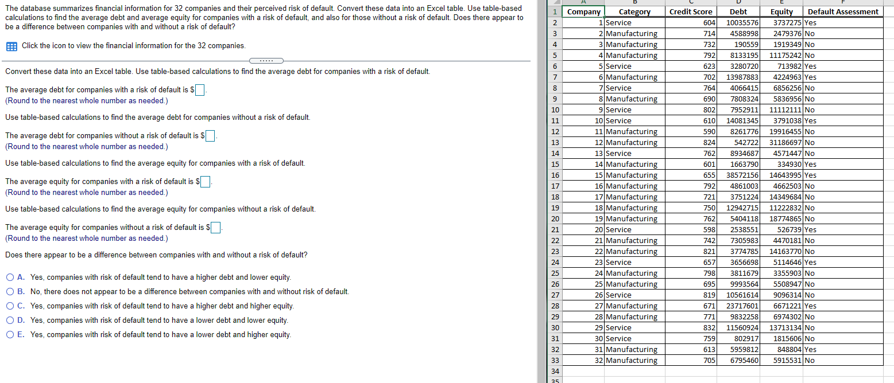Click debt cell 9993564
Screen dimensions: 894x383
point(738,284)
